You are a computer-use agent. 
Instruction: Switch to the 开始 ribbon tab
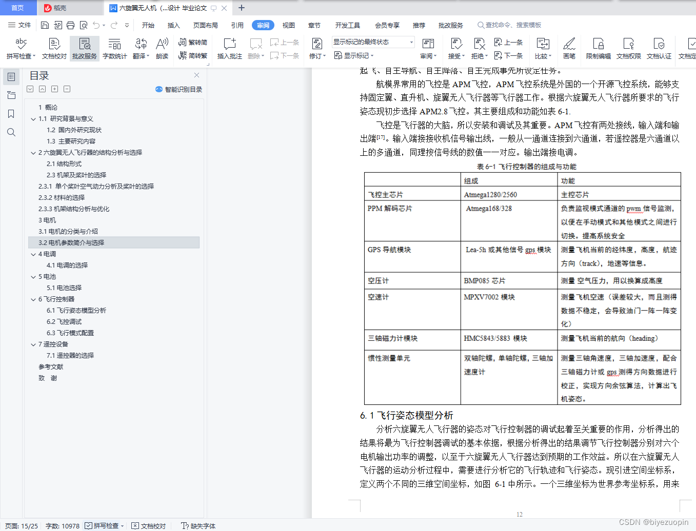tap(148, 25)
